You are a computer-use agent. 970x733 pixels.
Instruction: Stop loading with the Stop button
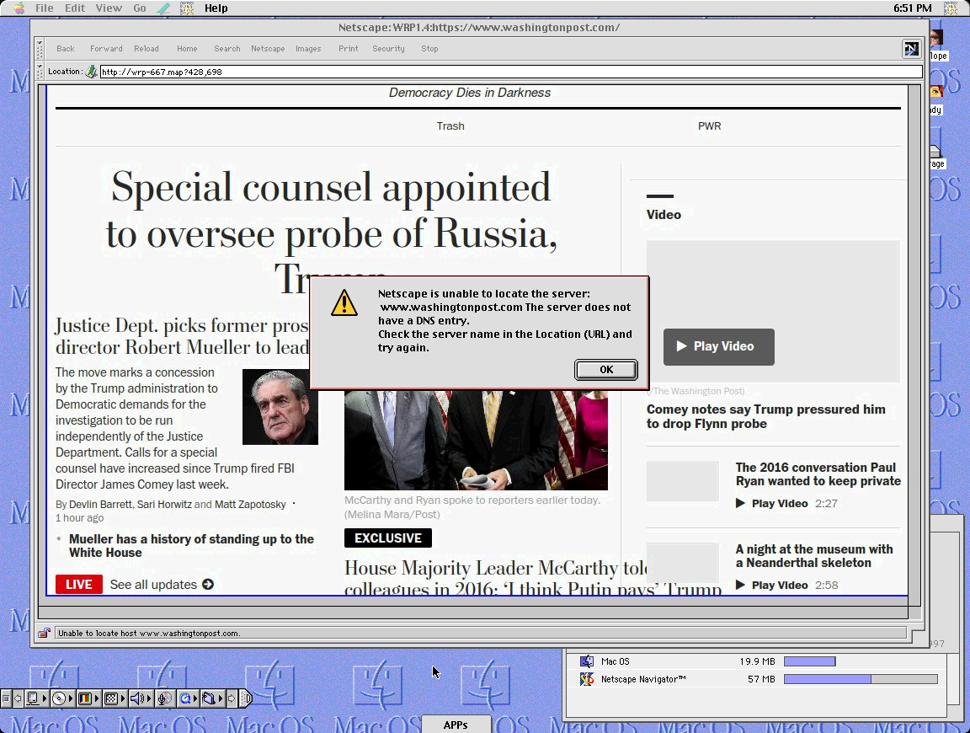point(429,48)
